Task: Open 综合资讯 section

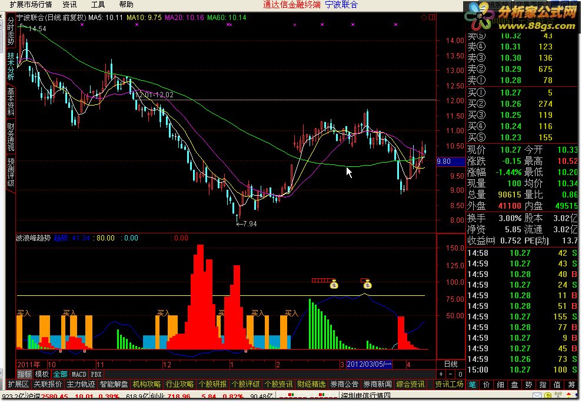Action: 411,384
